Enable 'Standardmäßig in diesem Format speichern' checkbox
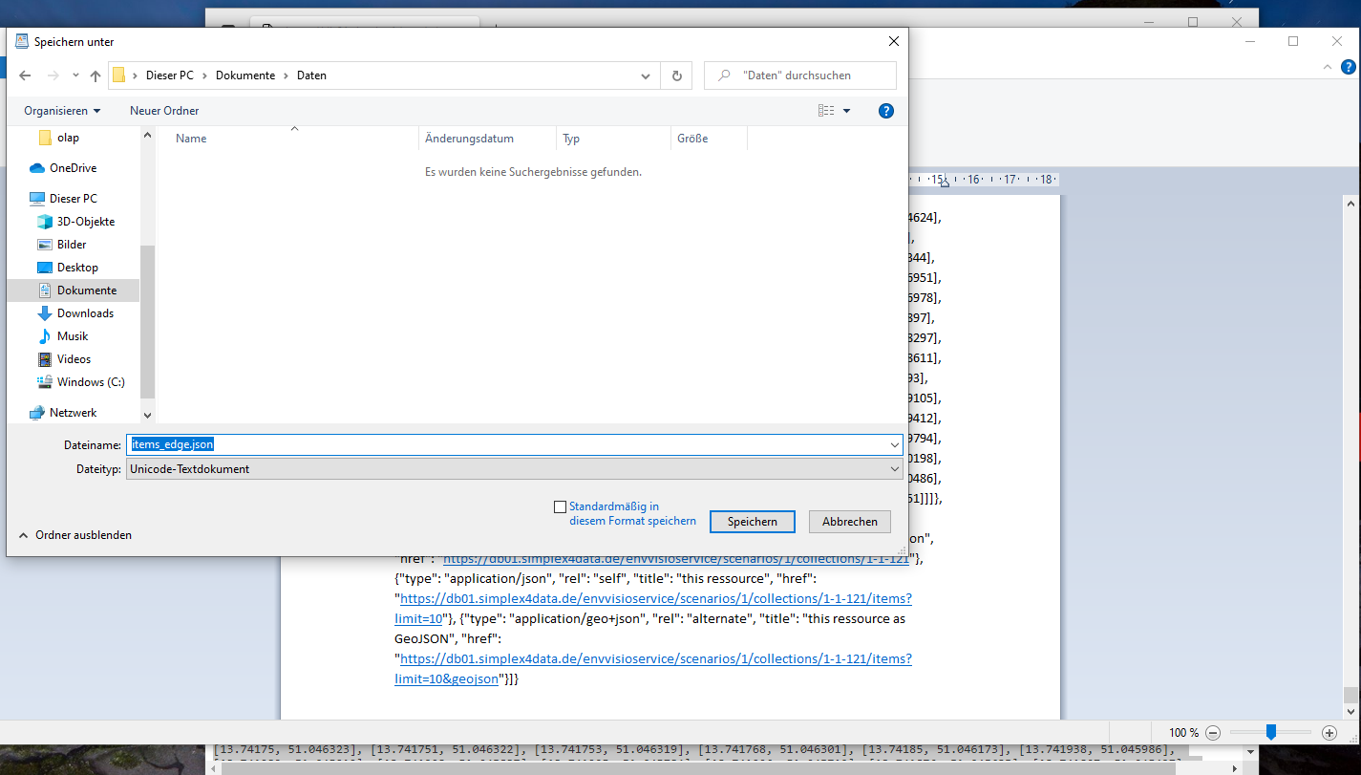1361x775 pixels. tap(560, 506)
